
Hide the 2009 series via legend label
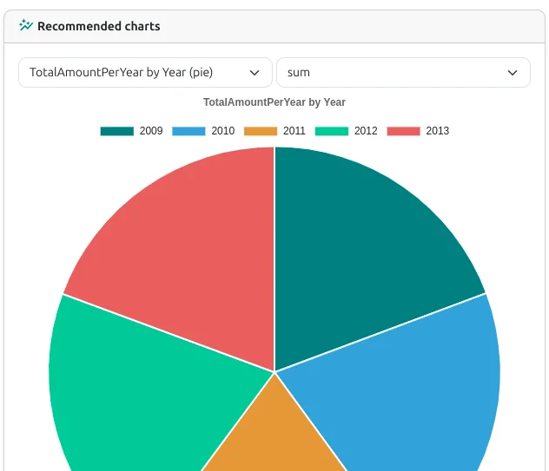coord(151,131)
